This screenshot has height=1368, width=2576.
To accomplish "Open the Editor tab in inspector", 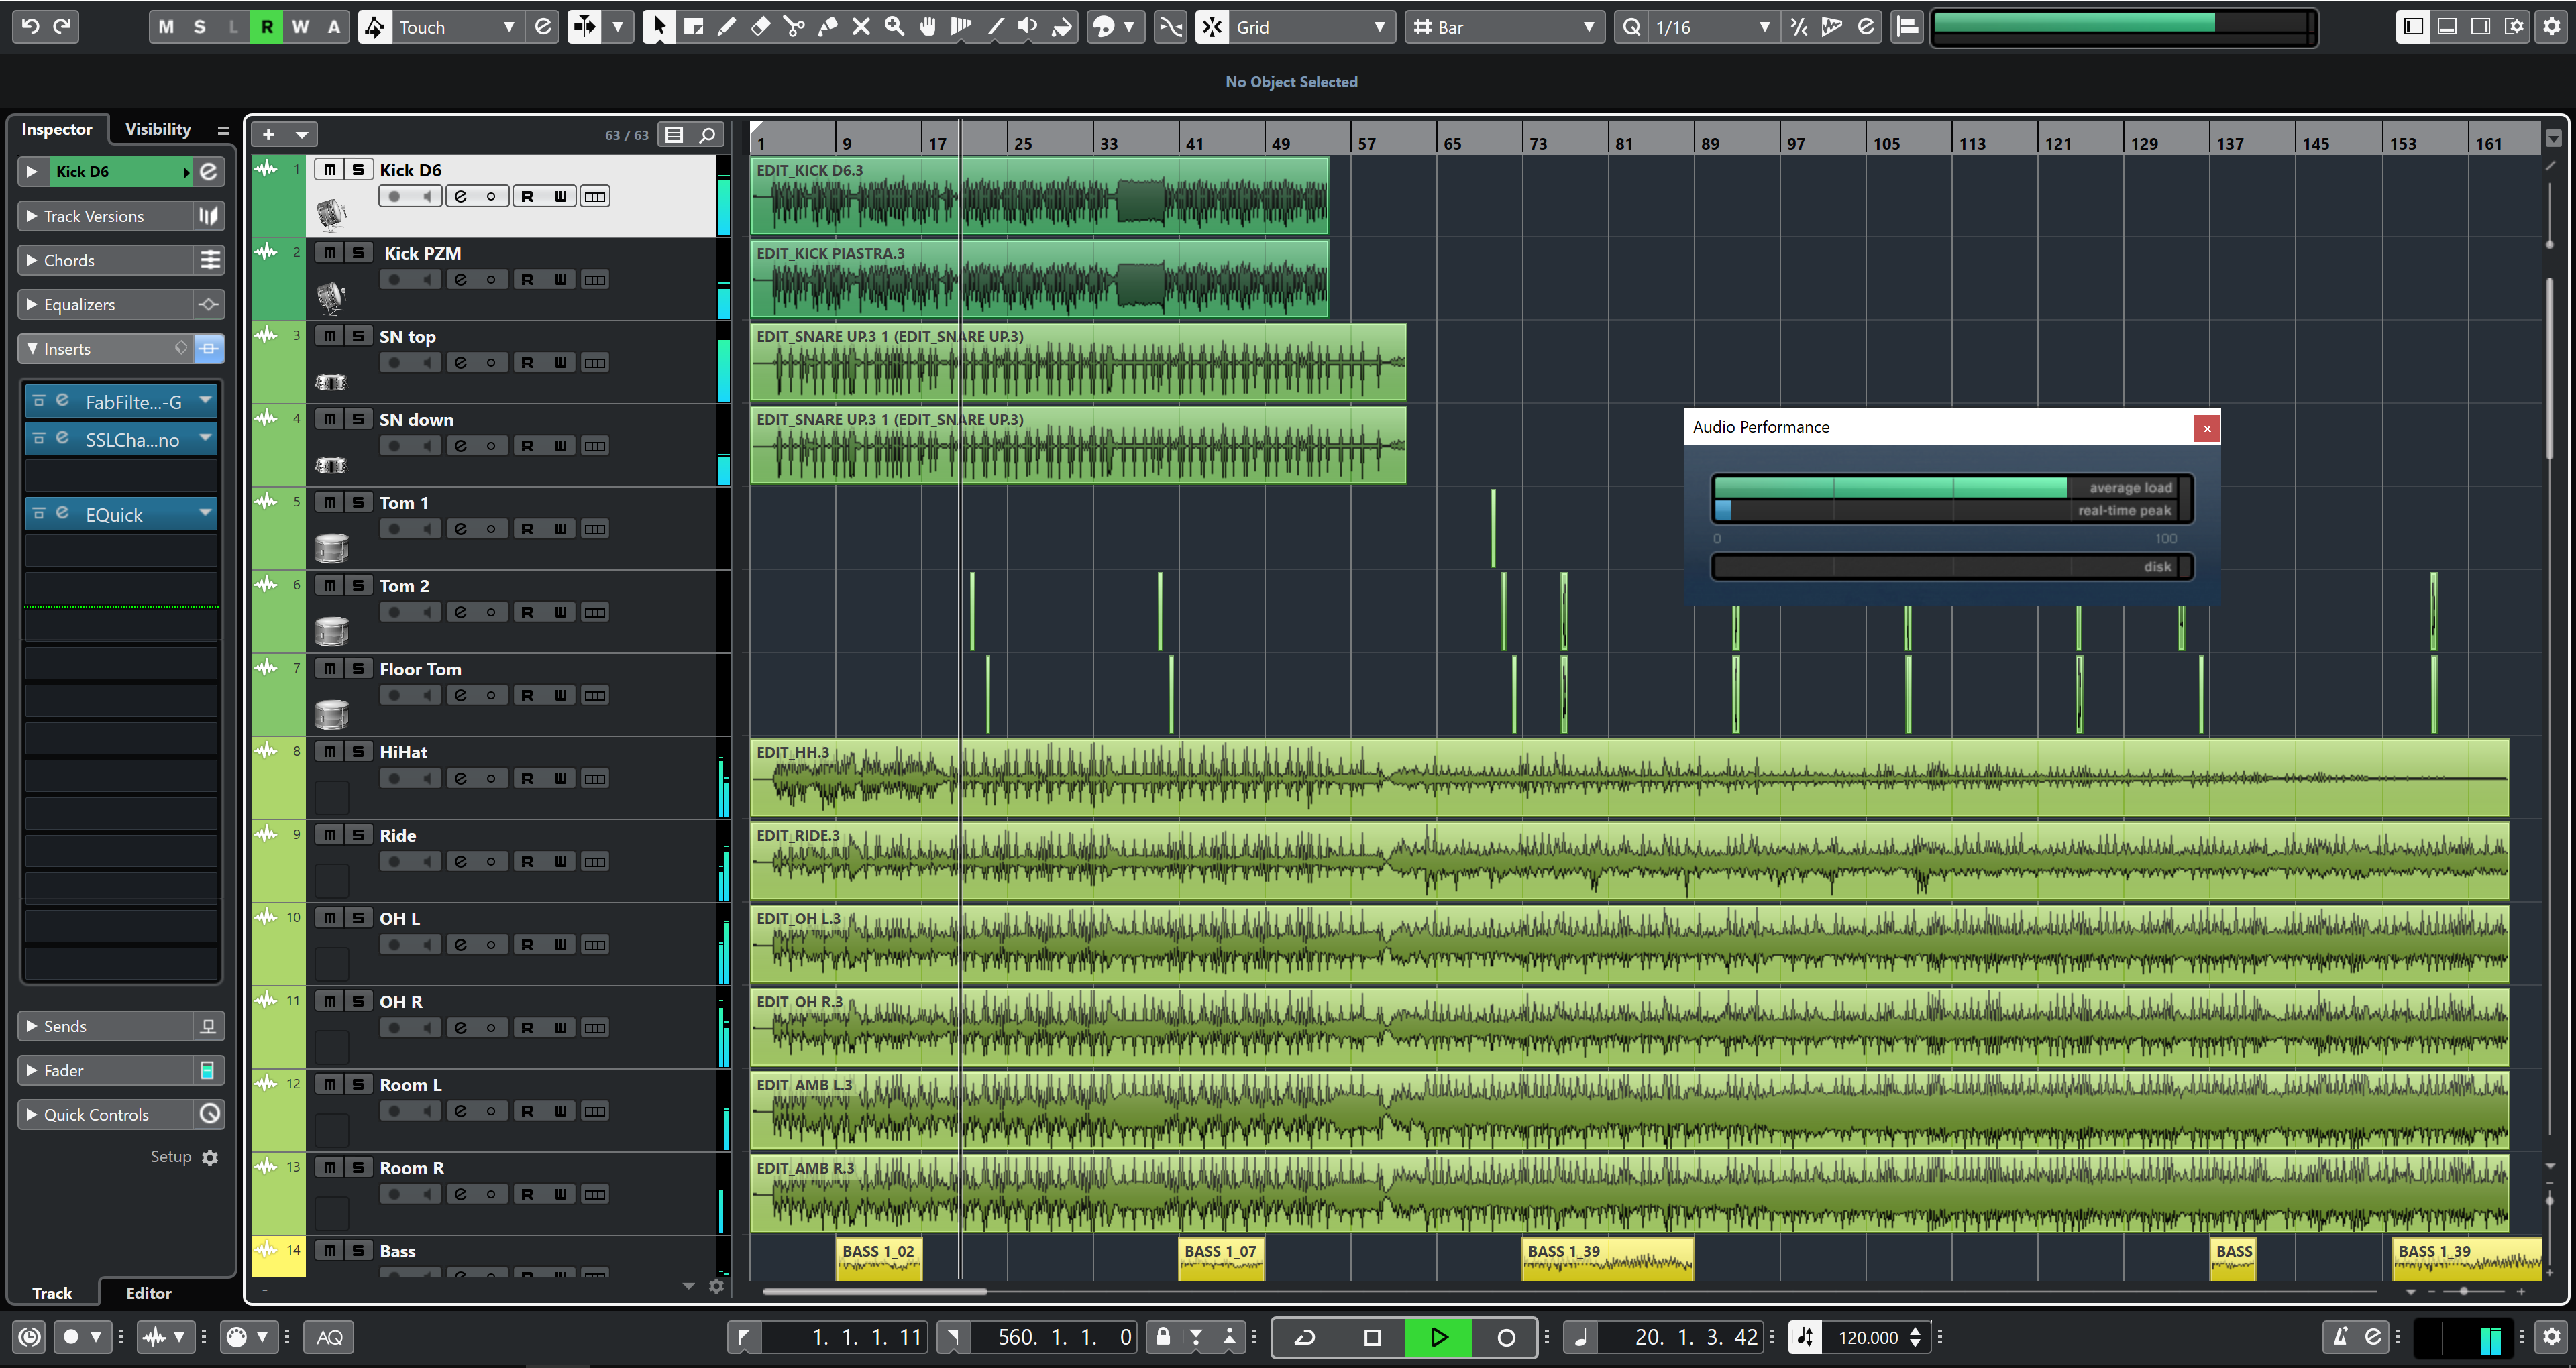I will (x=148, y=1293).
